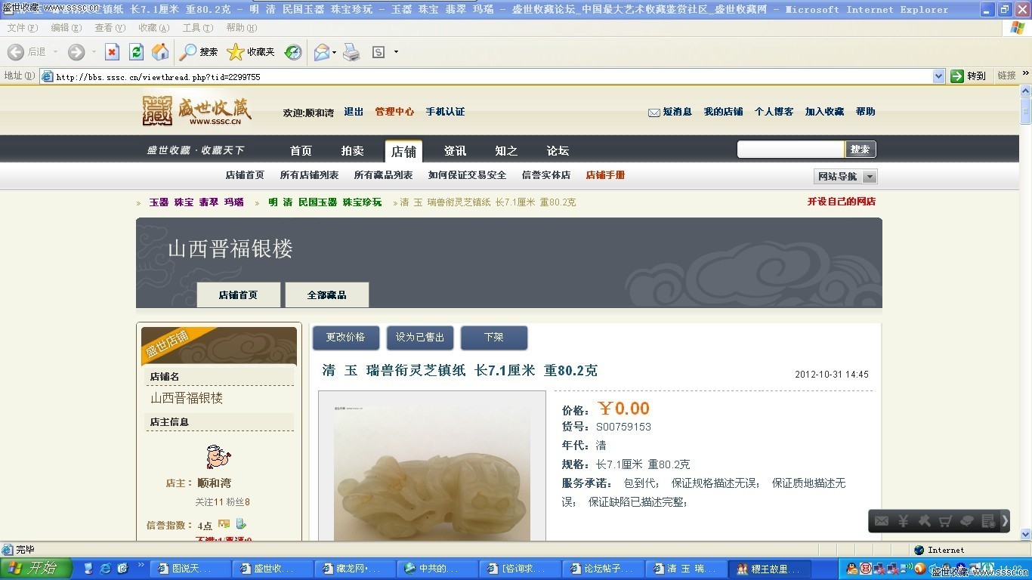The width and height of the screenshot is (1032, 580).
Task: Click the S edit icon in the toolbar
Action: 379,52
